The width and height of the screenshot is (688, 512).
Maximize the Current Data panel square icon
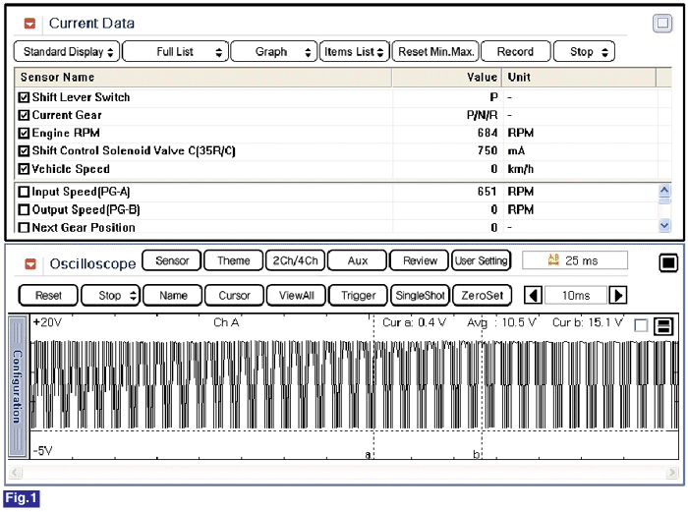tap(662, 24)
